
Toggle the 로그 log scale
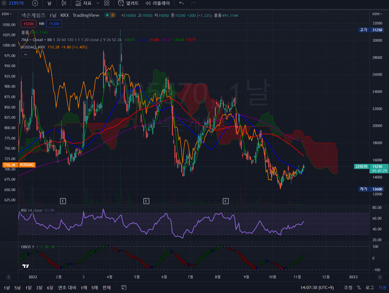(369, 287)
